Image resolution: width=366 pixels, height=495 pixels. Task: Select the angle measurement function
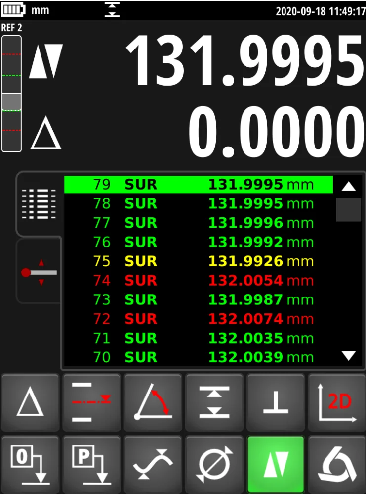(153, 402)
